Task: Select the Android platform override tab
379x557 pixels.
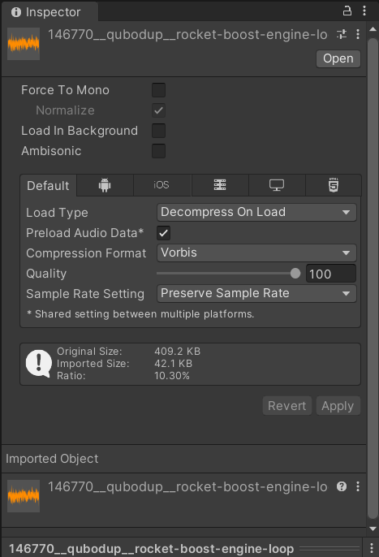Action: pos(105,185)
